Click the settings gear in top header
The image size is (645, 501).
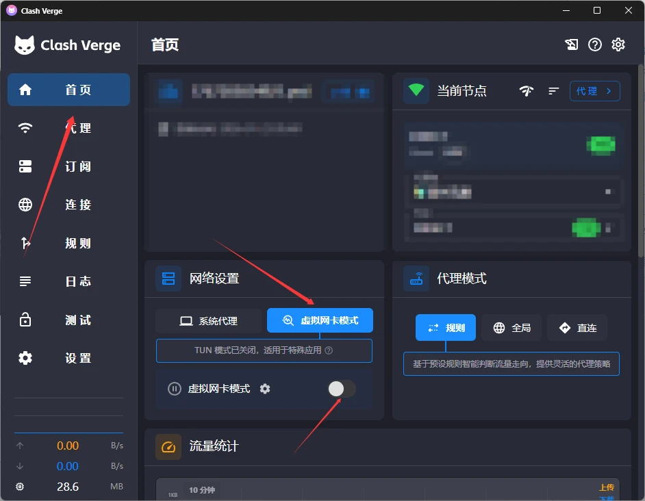(618, 44)
